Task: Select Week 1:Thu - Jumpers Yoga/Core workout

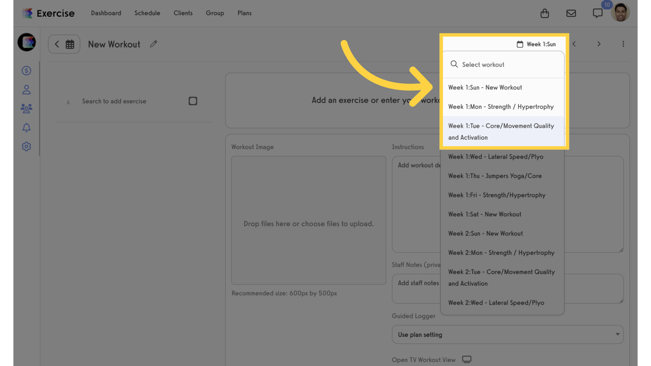Action: [495, 175]
